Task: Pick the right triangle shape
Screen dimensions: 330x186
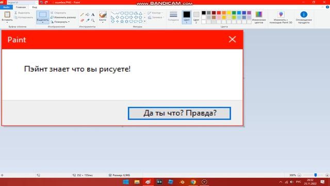Action: (113, 17)
